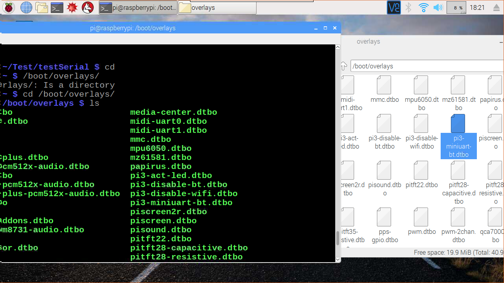Click media-center.dtbo in terminal listing
Image resolution: width=504 pixels, height=283 pixels.
(174, 112)
